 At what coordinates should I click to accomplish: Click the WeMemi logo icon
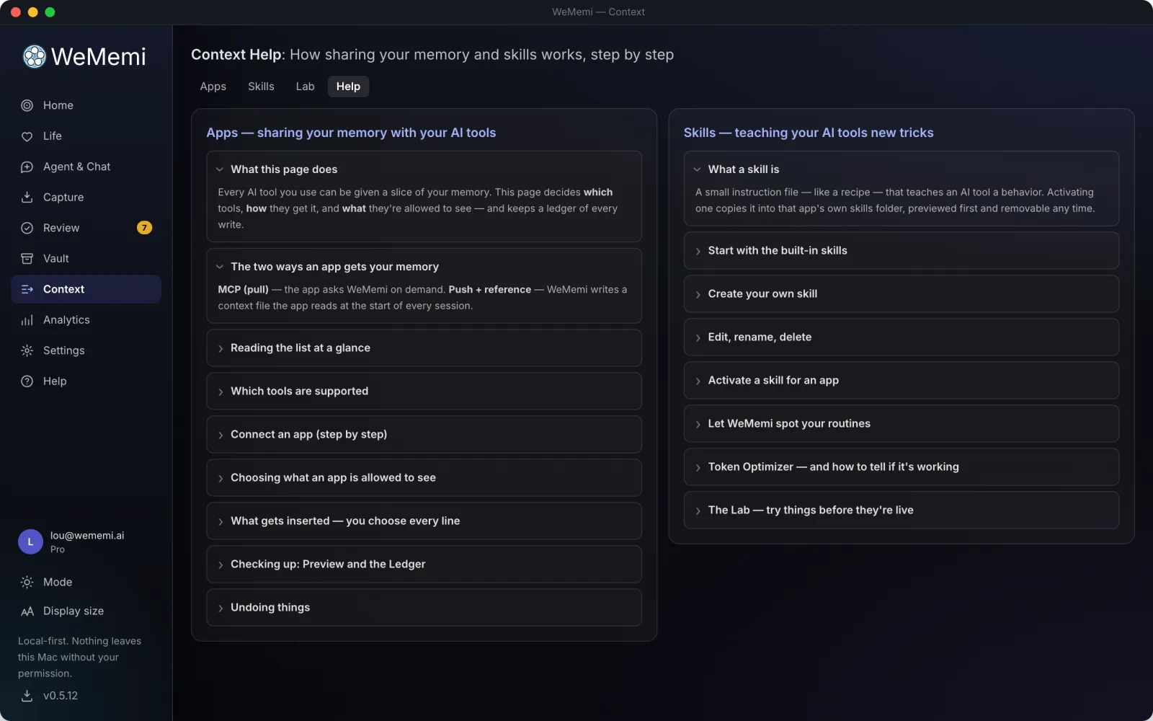click(x=34, y=56)
